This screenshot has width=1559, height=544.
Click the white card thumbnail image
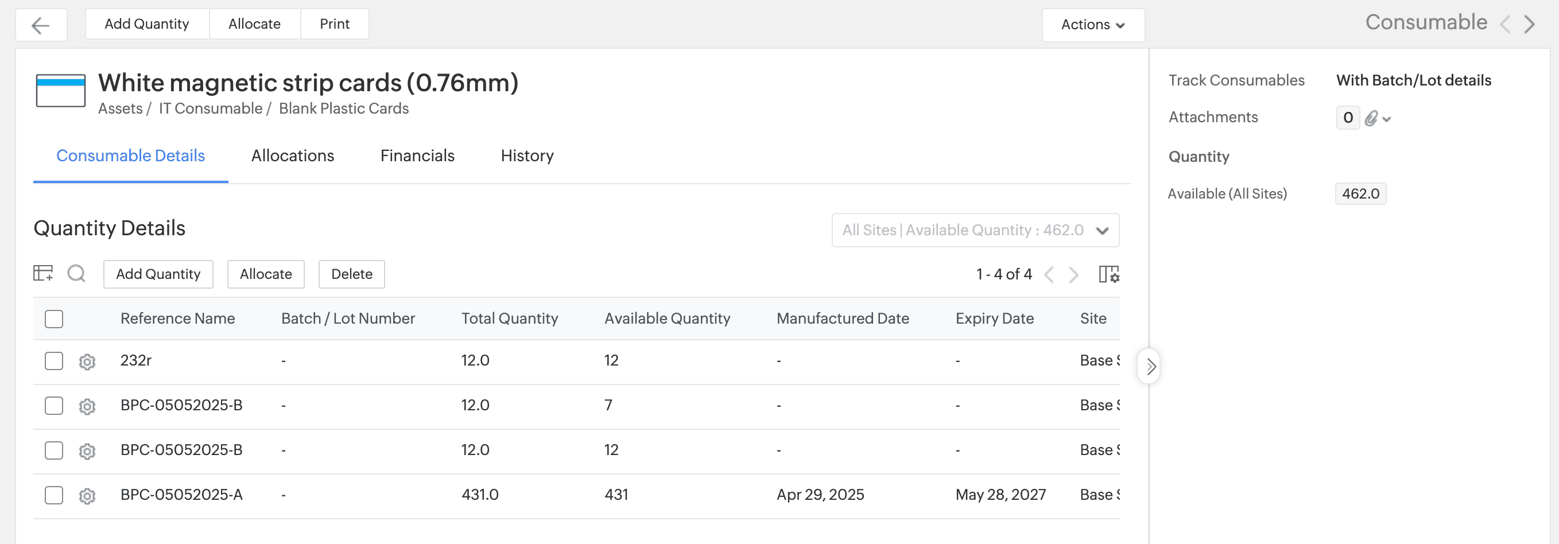(60, 91)
